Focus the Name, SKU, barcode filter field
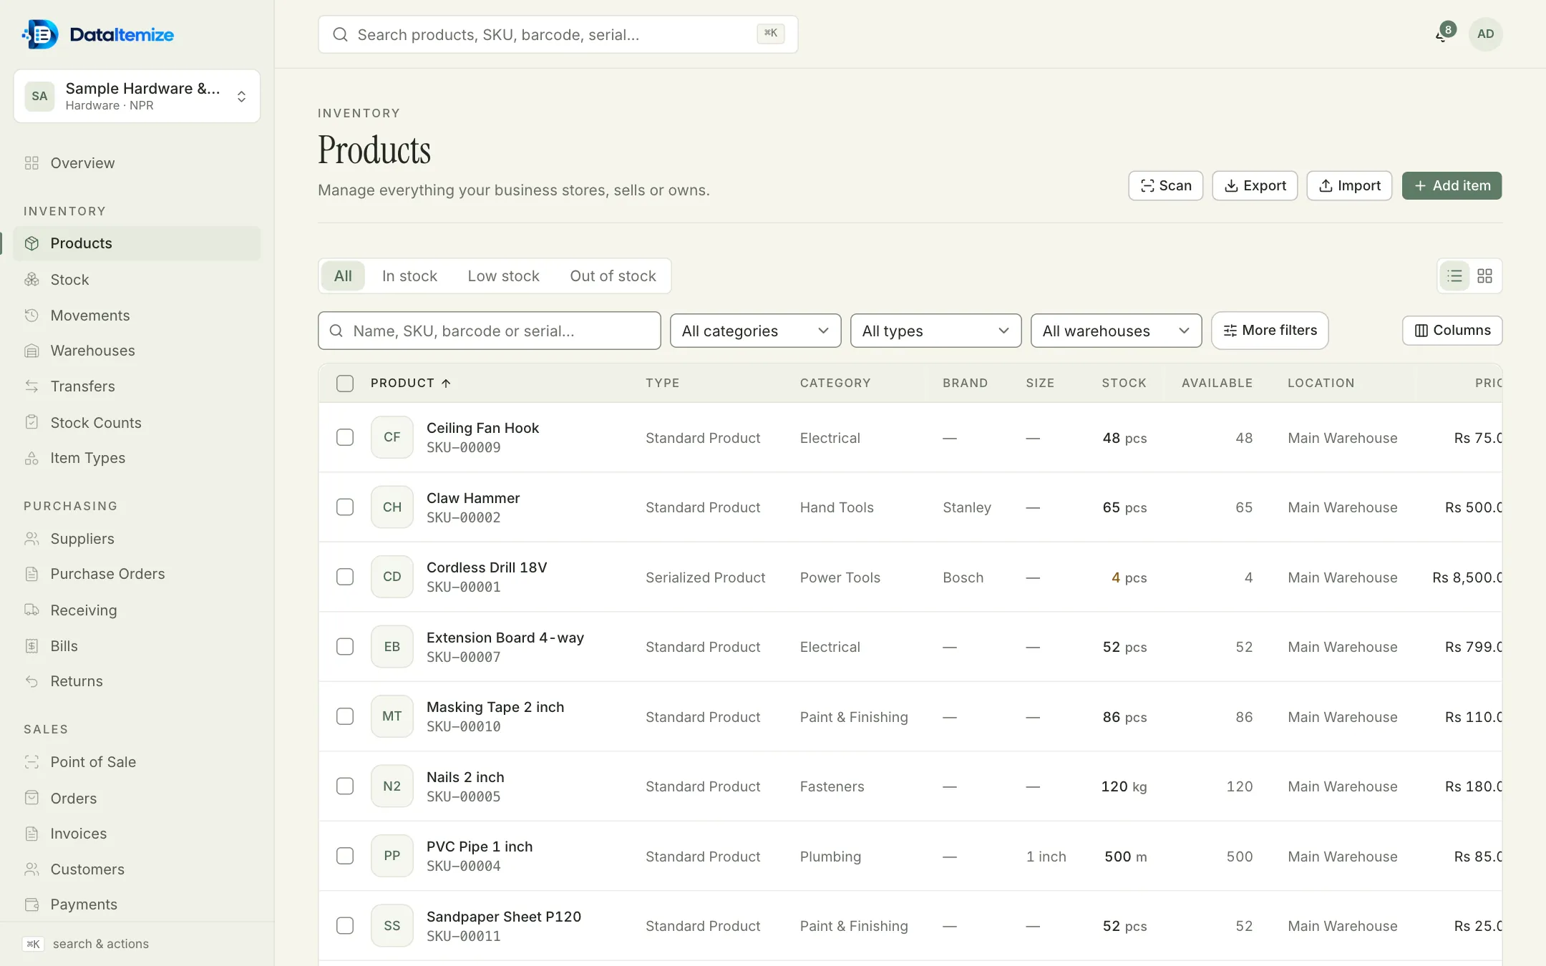 pyautogui.click(x=489, y=331)
